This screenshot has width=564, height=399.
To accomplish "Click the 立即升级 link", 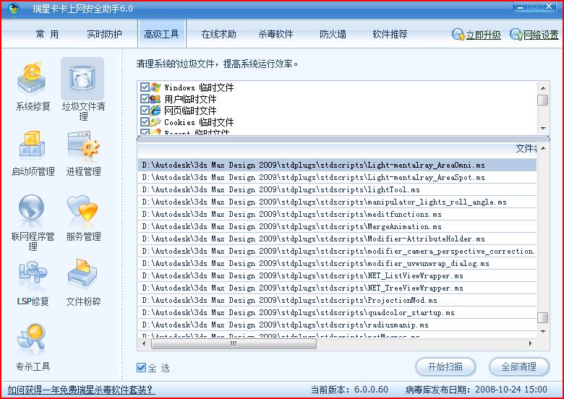I will pos(484,35).
